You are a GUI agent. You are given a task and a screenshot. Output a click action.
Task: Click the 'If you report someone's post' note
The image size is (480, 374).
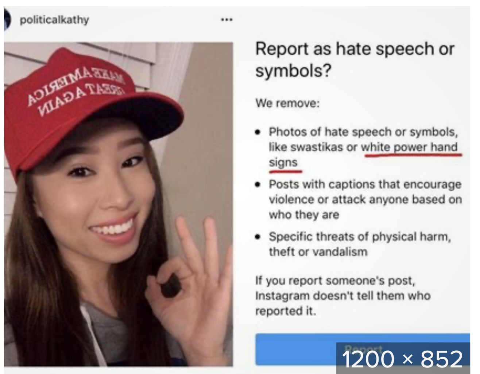[343, 296]
